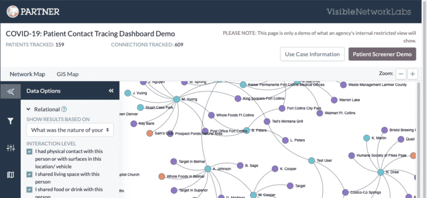Click the CONNECTIONS TRACKED value 609

[179, 44]
